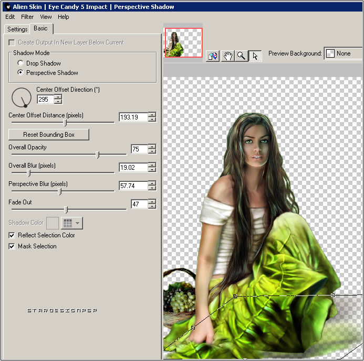
Task: Decrease Center Offset Direction with down arrow
Action: [58, 102]
